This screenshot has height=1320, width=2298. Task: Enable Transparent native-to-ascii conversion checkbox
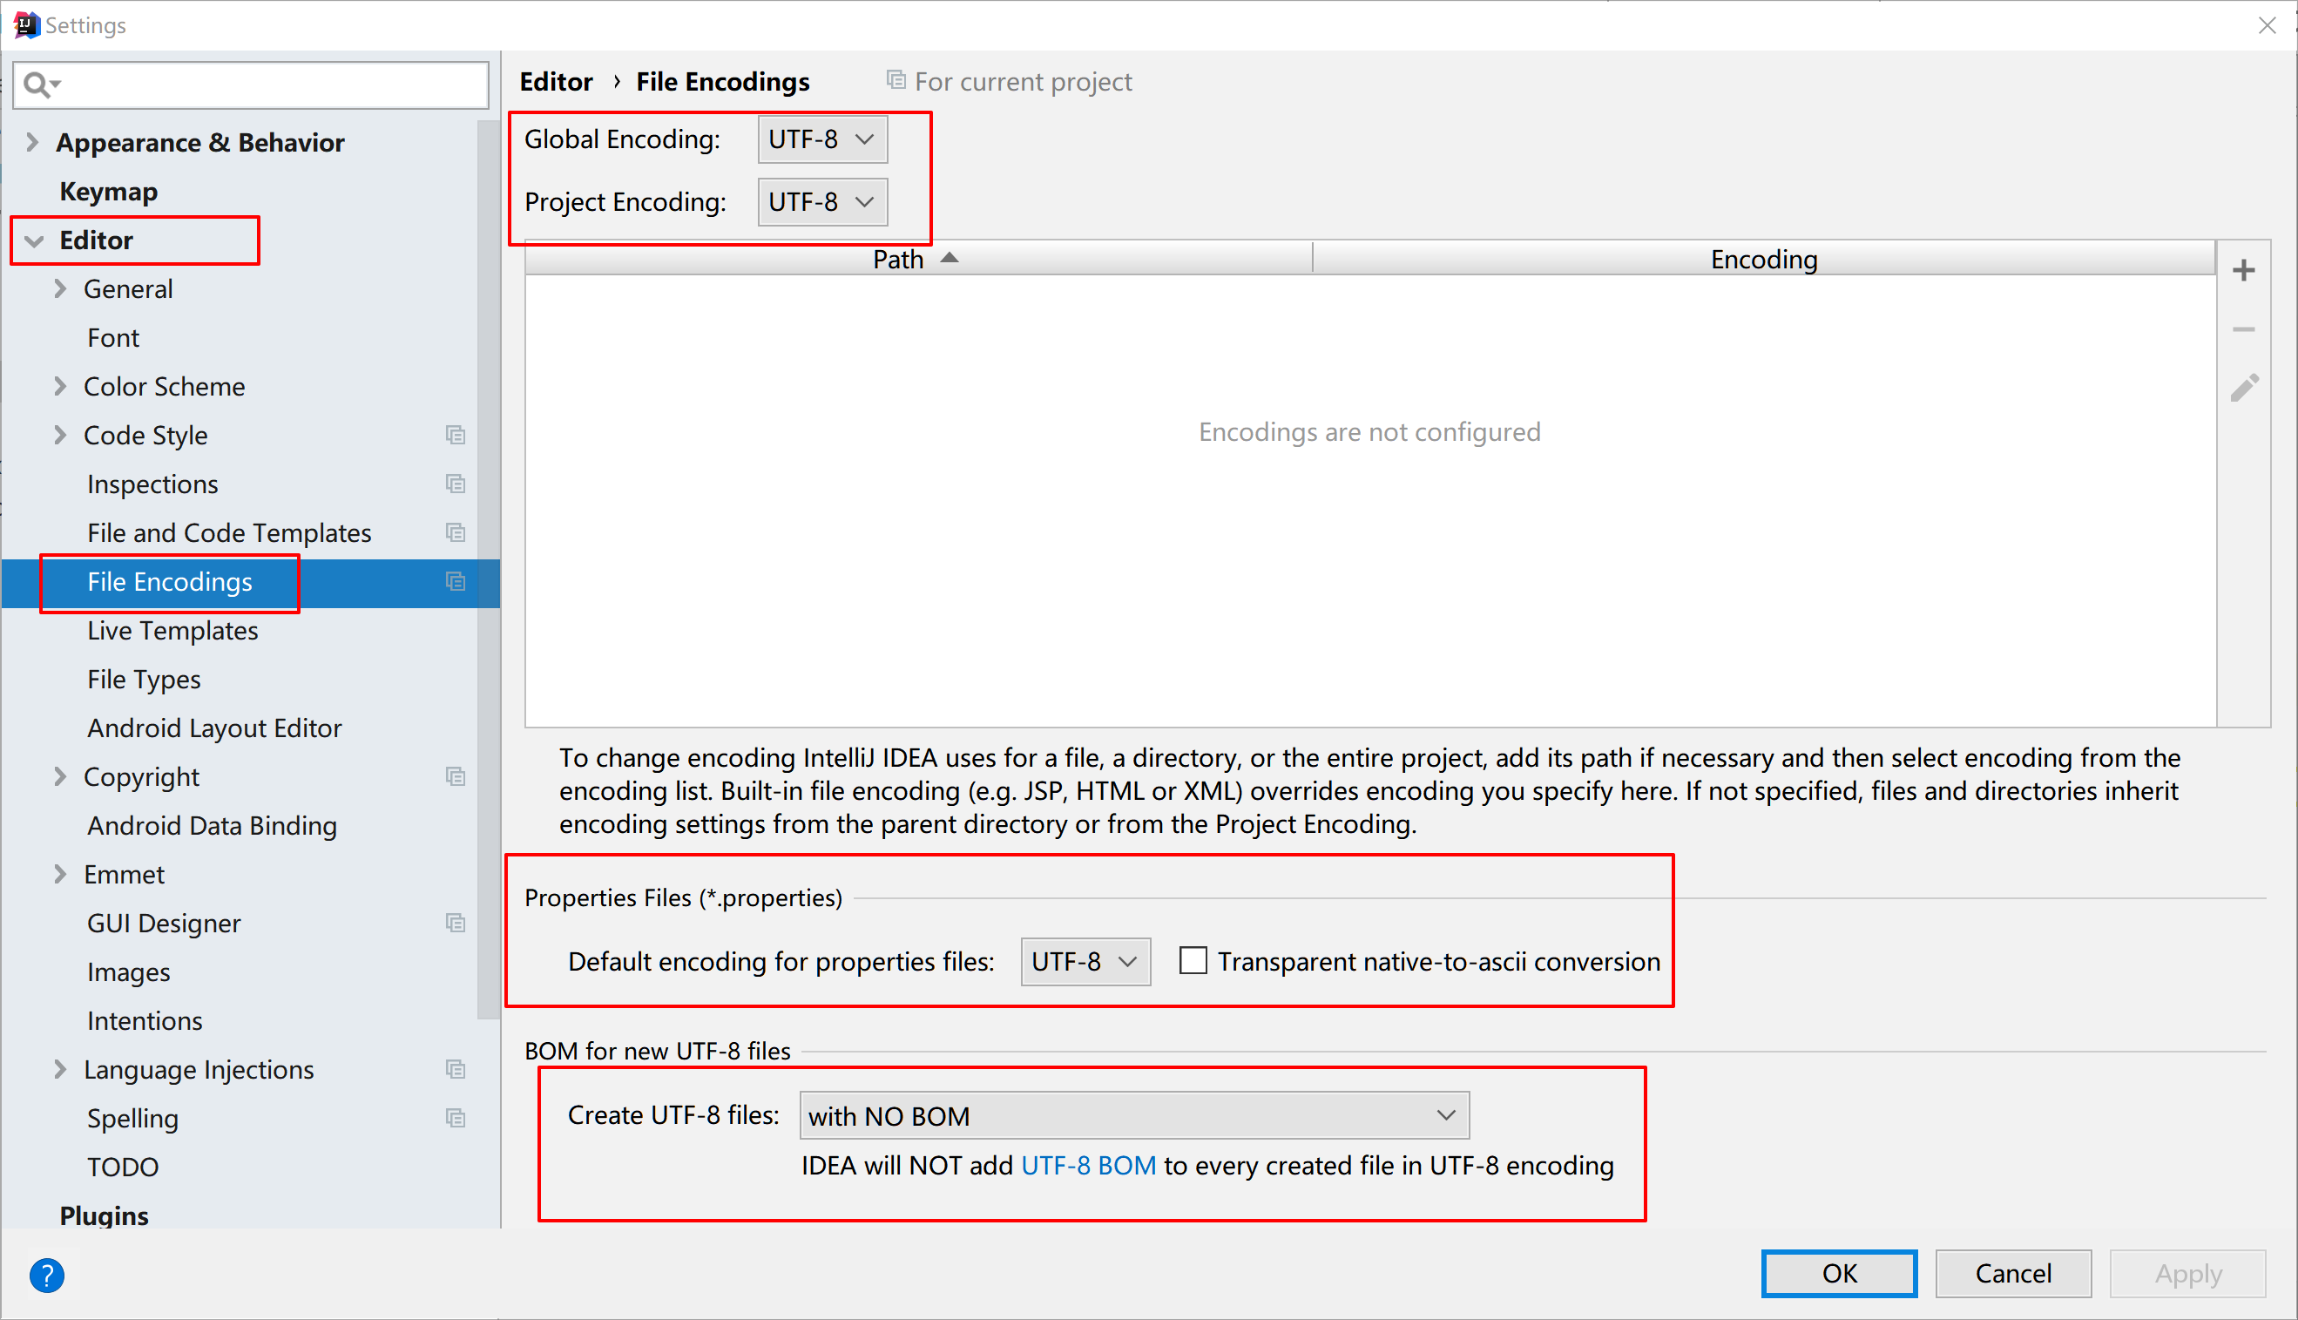click(1193, 961)
